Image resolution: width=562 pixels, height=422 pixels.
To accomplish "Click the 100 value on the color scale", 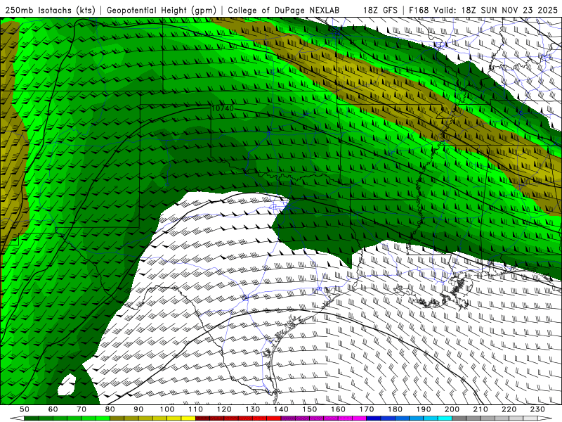I will [167, 409].
